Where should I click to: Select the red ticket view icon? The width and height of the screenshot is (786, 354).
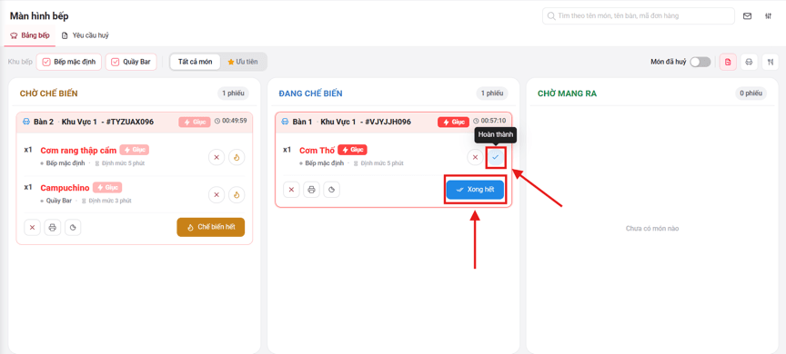coord(728,62)
